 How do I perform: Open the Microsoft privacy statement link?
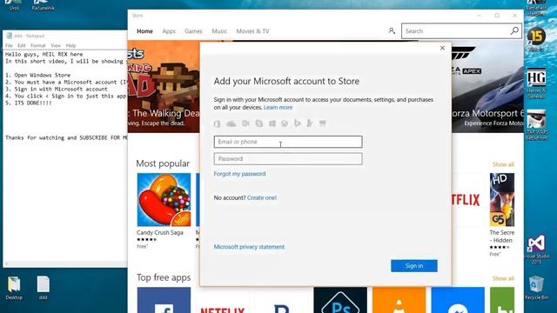tap(249, 247)
